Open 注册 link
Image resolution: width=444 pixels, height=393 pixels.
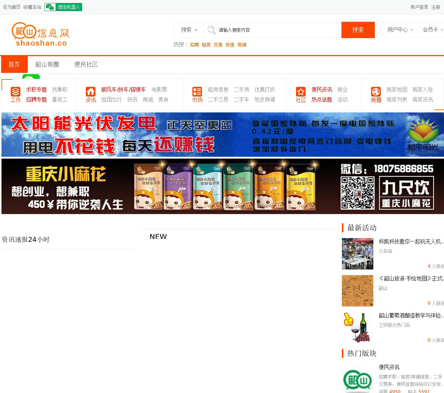click(436, 7)
